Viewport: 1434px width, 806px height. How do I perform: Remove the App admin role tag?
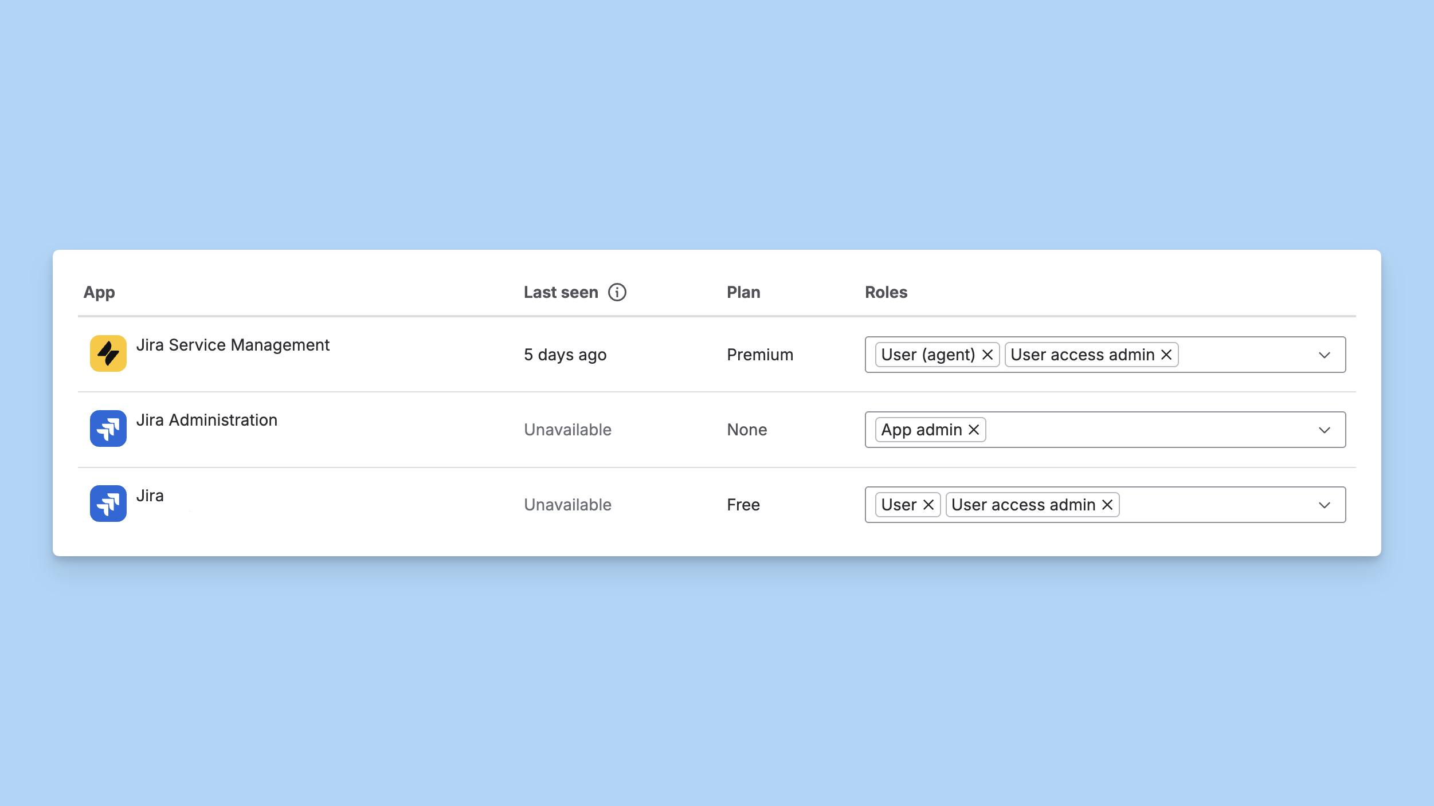973,430
